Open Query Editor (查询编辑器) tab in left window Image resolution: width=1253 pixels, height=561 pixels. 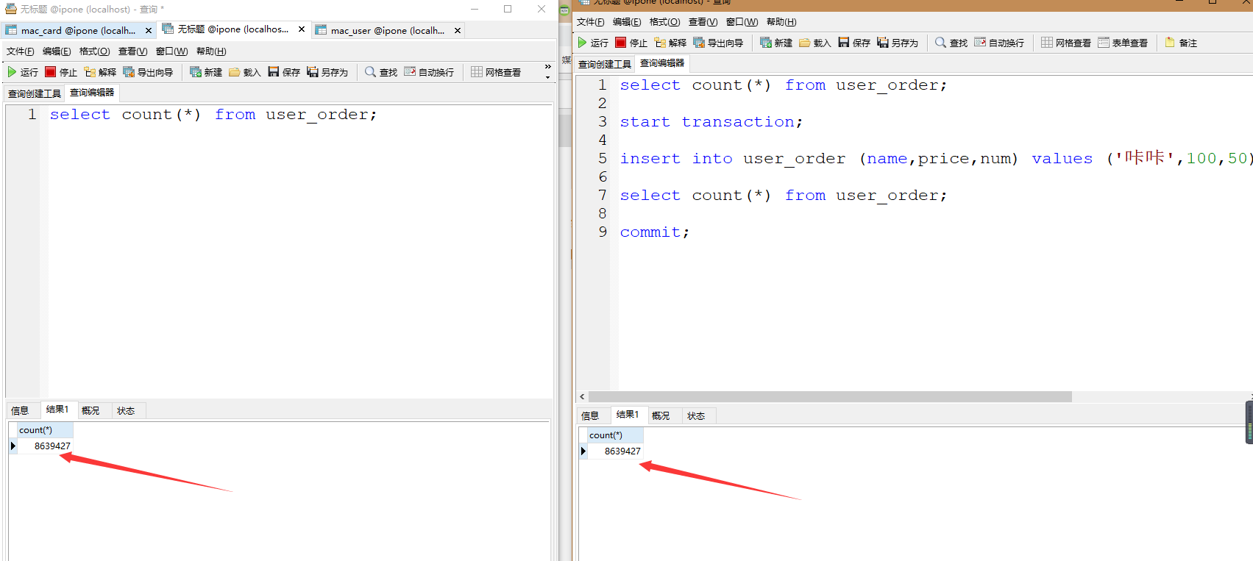pyautogui.click(x=92, y=93)
